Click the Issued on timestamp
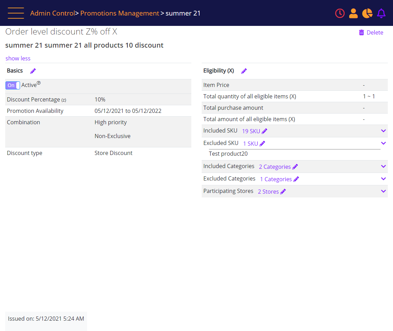The height and width of the screenshot is (331, 393). point(46,319)
